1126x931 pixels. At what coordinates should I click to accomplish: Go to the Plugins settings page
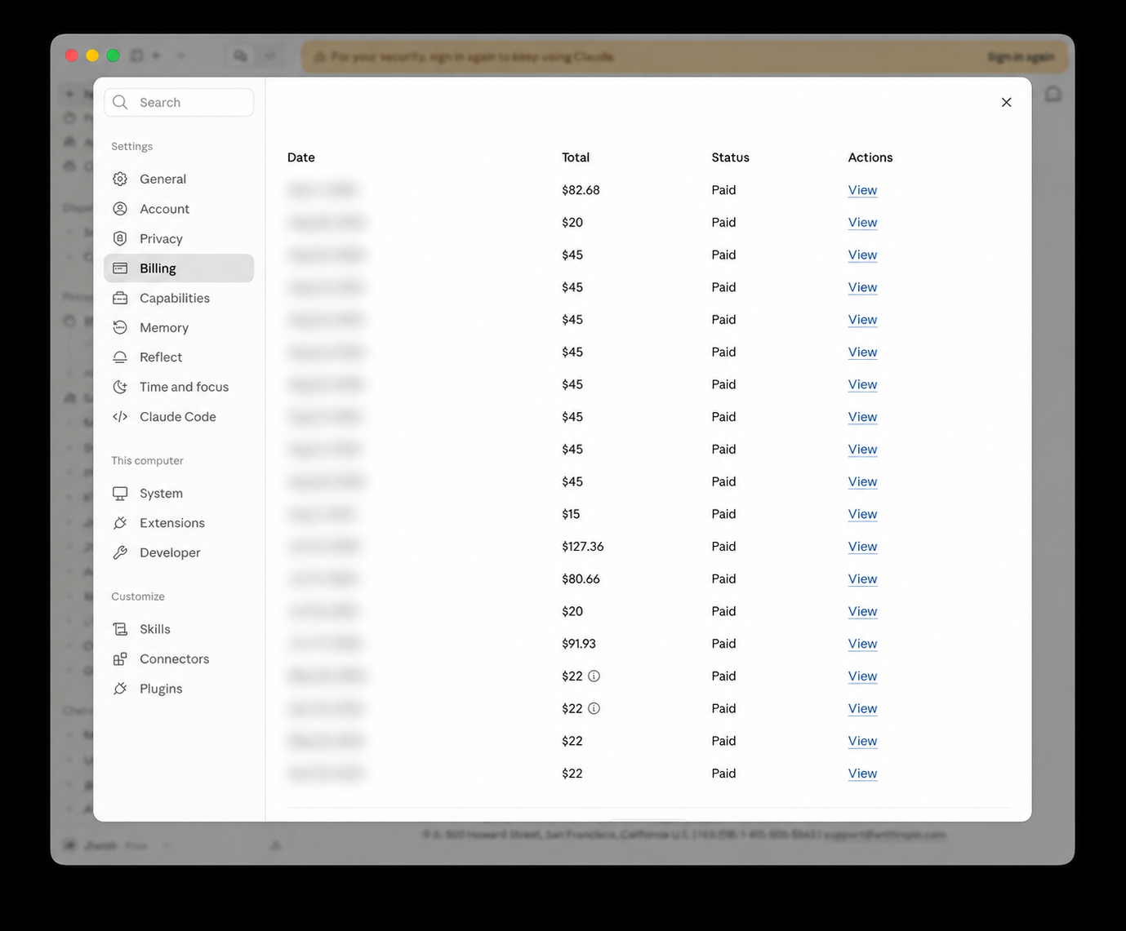179,689
